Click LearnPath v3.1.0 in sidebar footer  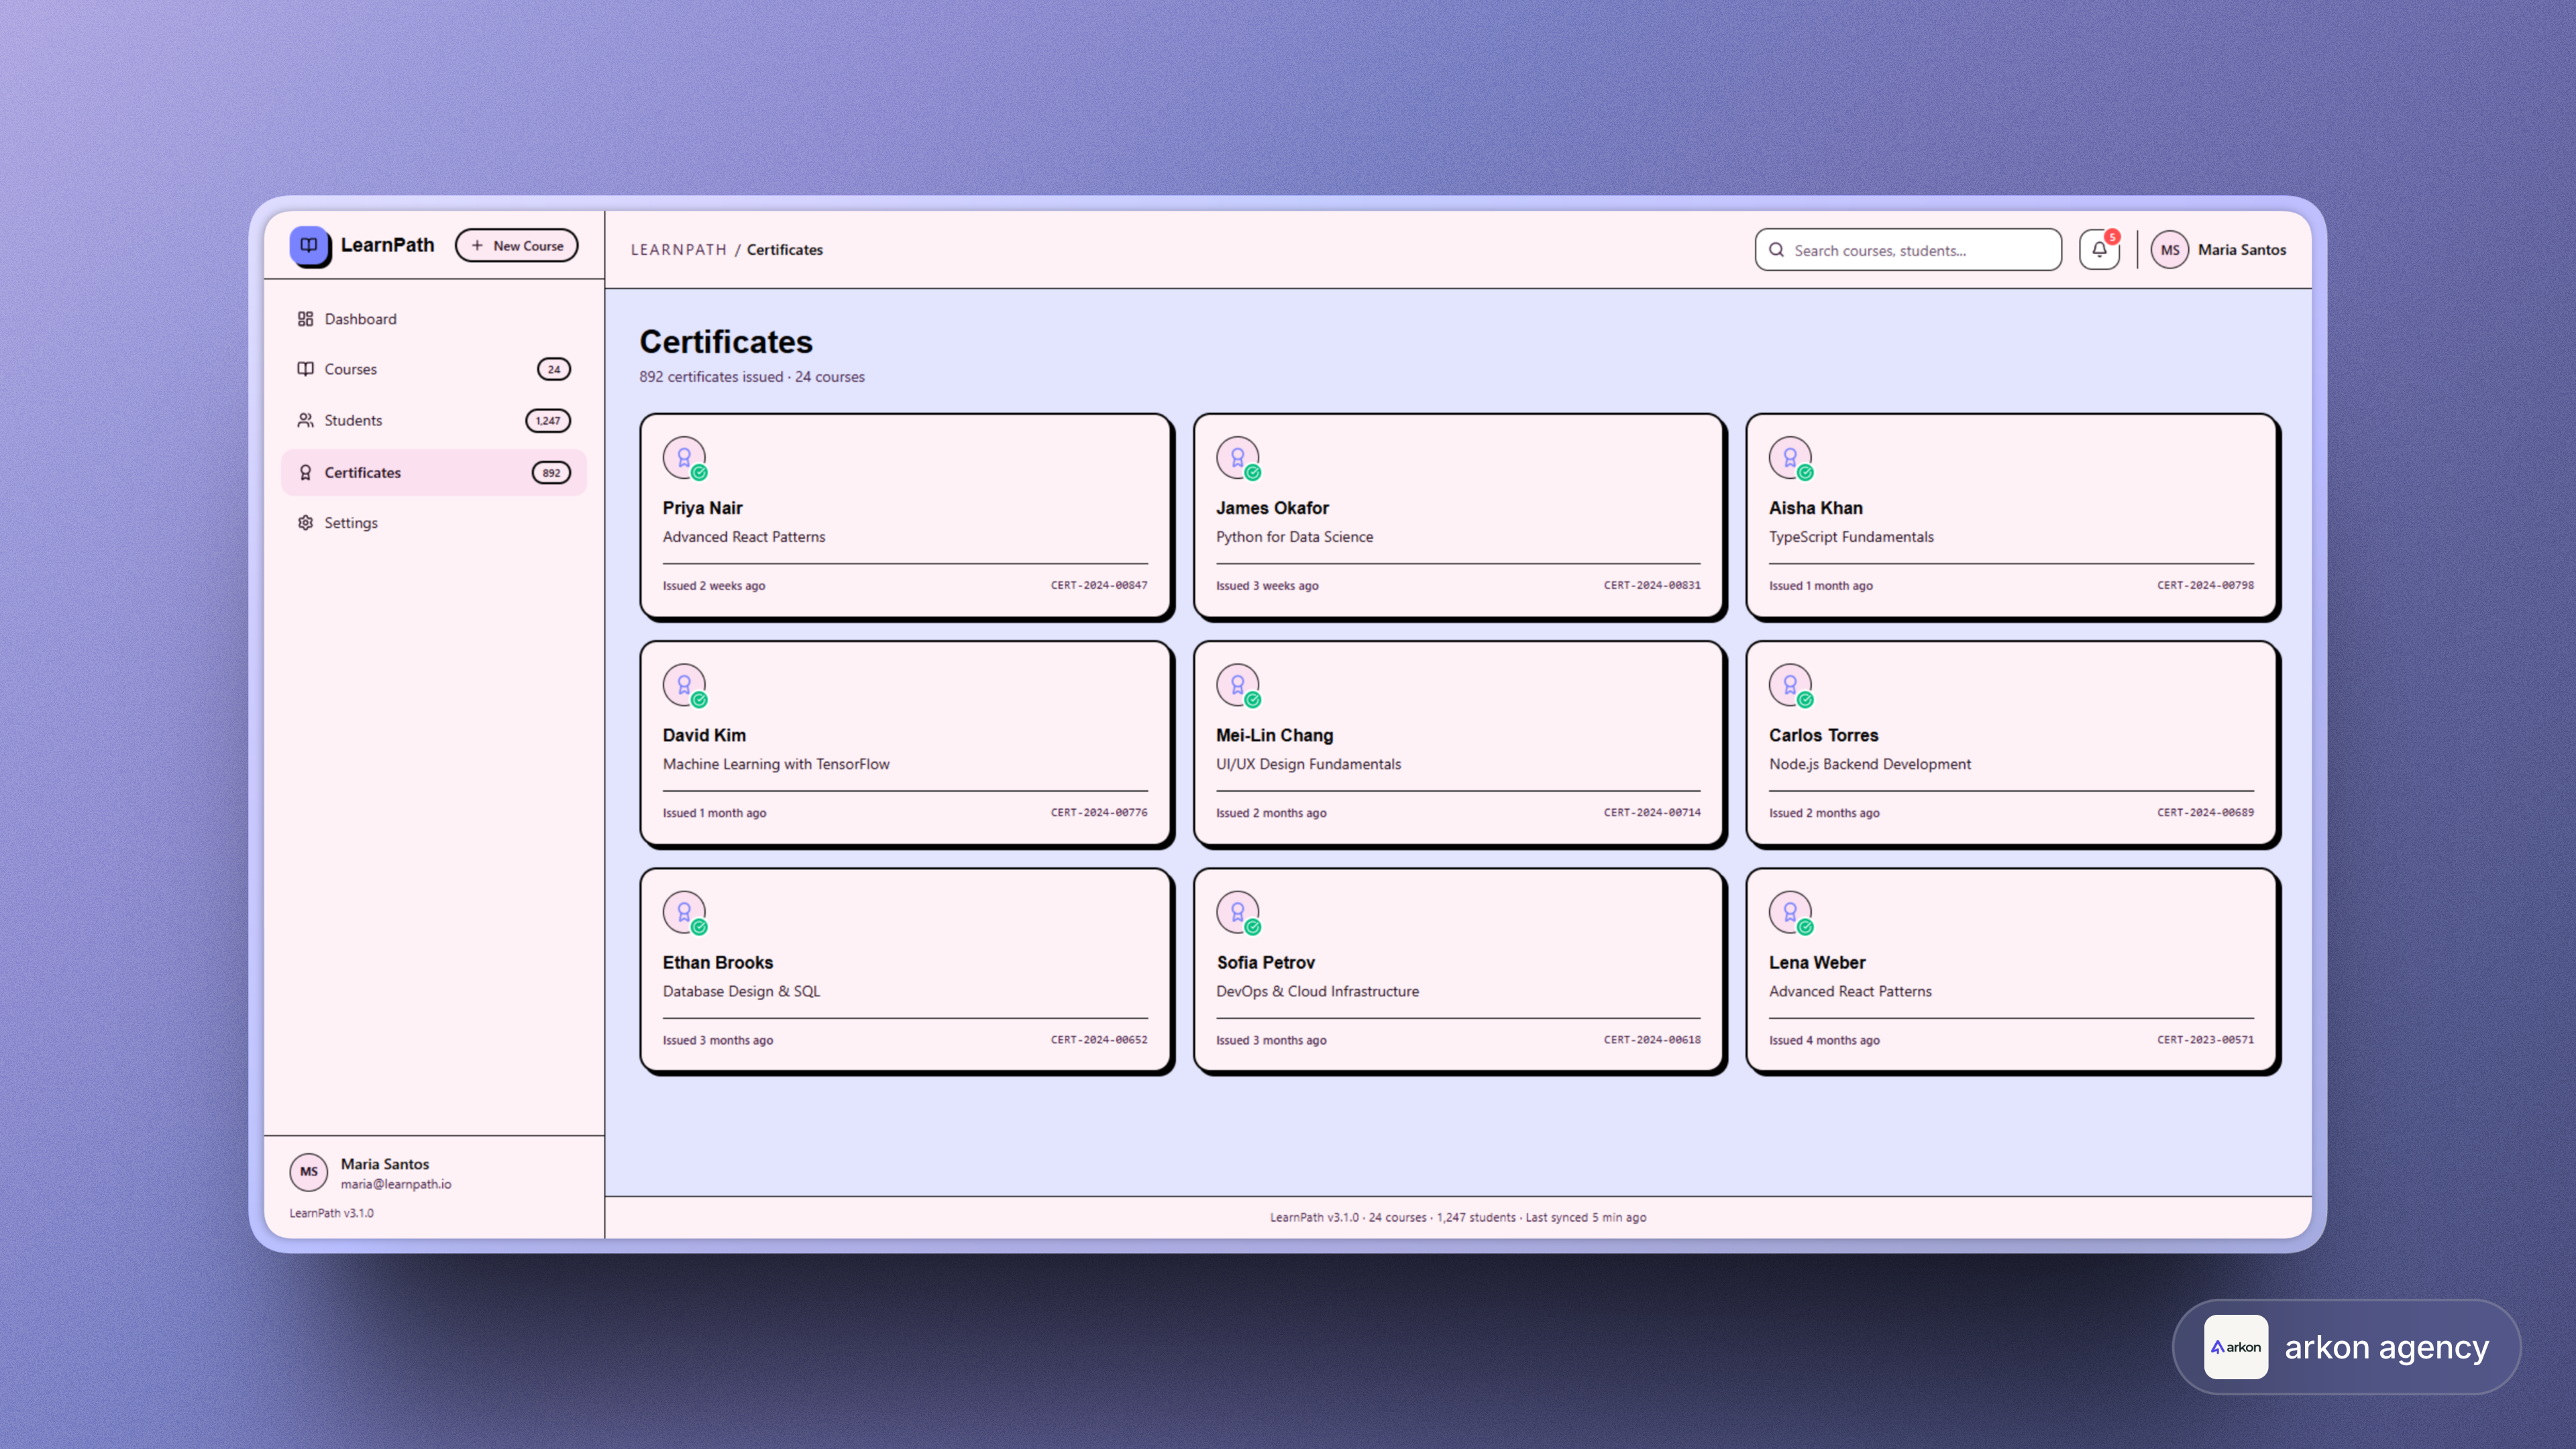point(331,1213)
